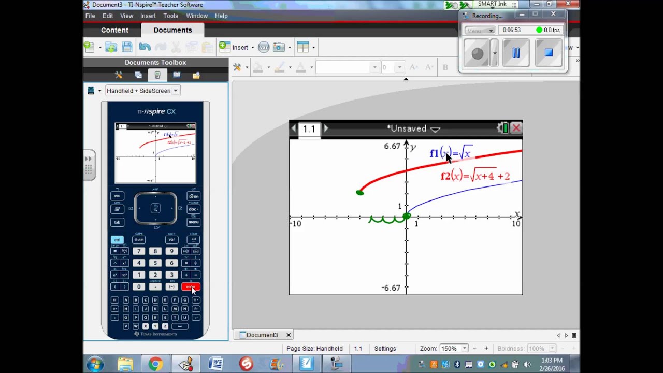
Task: Click the emulator ctrl key
Action: [117, 240]
